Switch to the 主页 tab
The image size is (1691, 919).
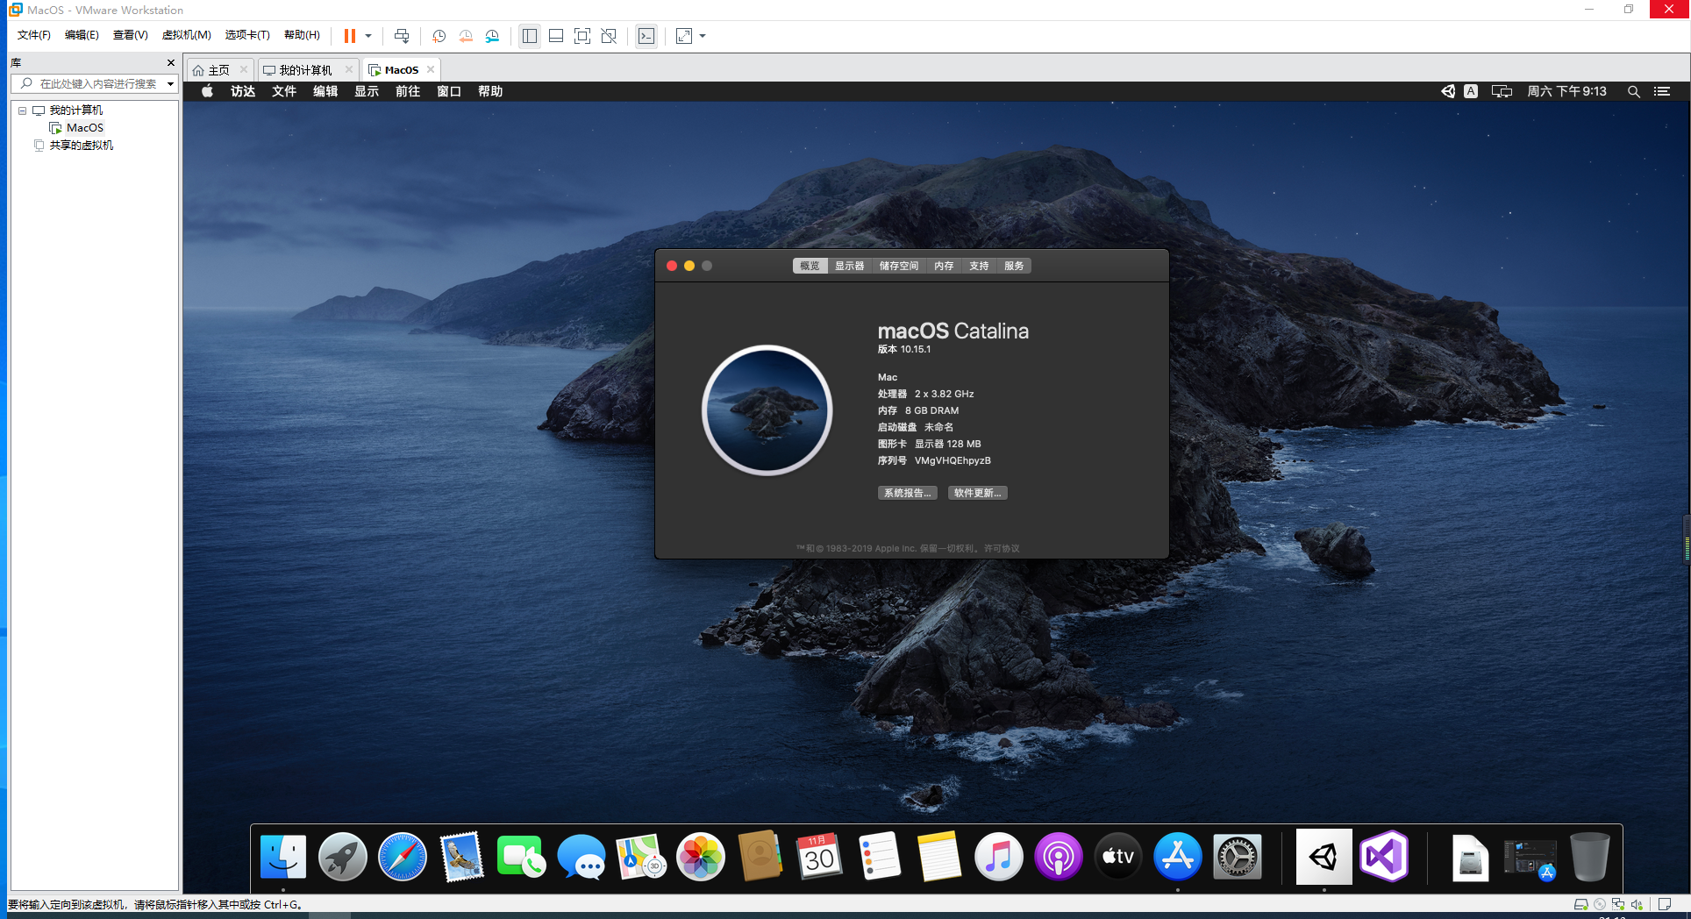(218, 70)
